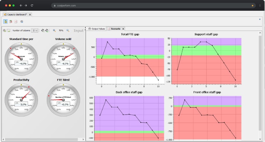Switch to the Output Values tab
Image resolution: width=265 pixels, height=142 pixels.
[x=96, y=29]
